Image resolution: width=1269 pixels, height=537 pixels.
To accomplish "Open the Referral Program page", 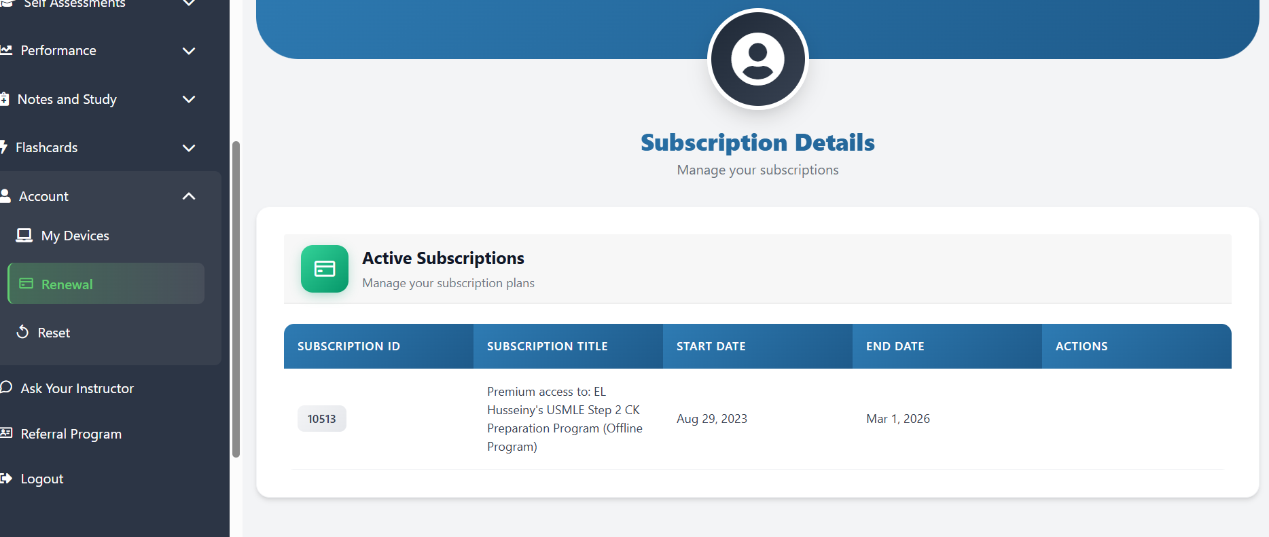I will coord(71,434).
